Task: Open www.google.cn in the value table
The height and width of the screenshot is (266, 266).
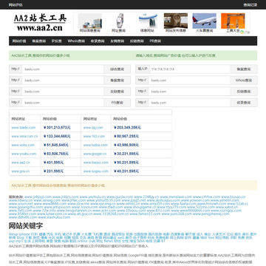Action: coord(95,154)
